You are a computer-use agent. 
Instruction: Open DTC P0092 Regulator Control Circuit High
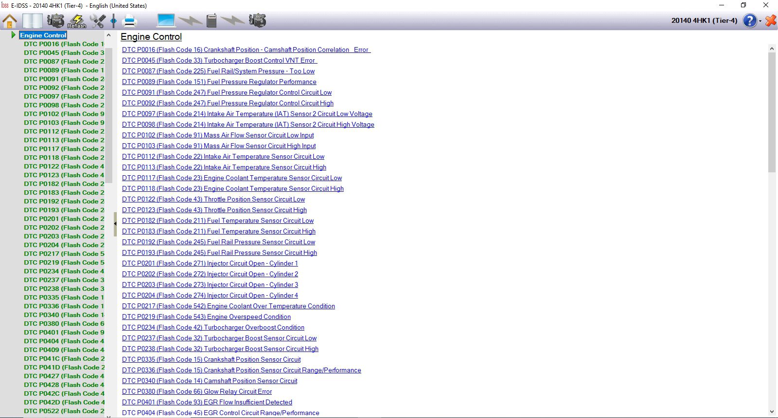click(x=228, y=103)
